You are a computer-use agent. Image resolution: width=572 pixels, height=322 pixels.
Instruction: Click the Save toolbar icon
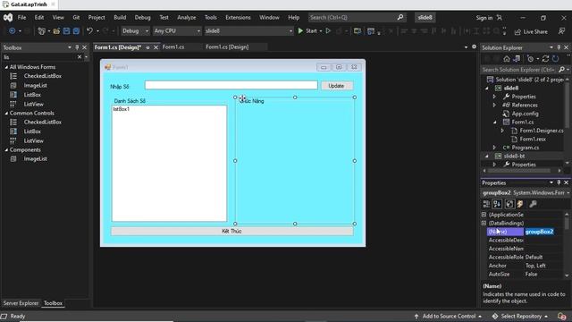(66, 31)
